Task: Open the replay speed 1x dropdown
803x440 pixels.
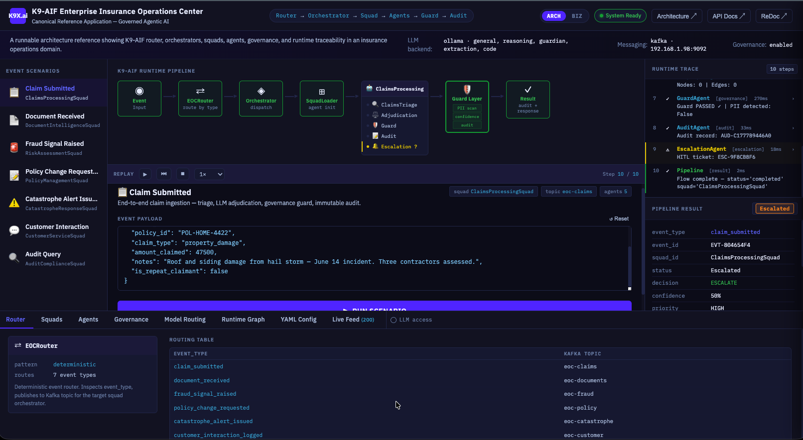Action: 210,174
